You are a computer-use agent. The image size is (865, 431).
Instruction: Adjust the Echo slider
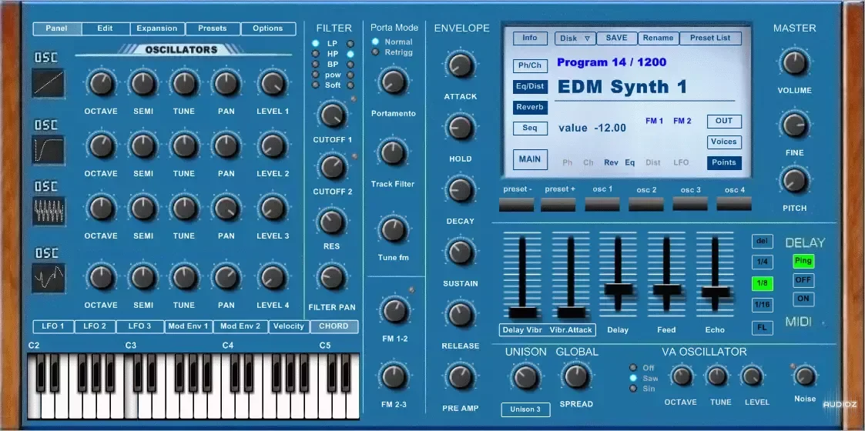tap(715, 292)
